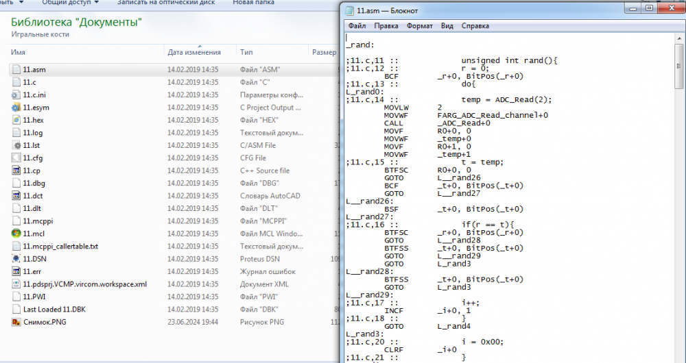The image size is (686, 363).
Task: Click the Notepad scrollbar up arrow
Action: 679,38
